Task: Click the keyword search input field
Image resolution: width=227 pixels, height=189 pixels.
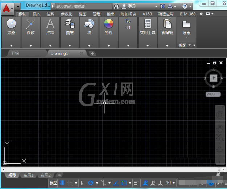Action: point(84,7)
